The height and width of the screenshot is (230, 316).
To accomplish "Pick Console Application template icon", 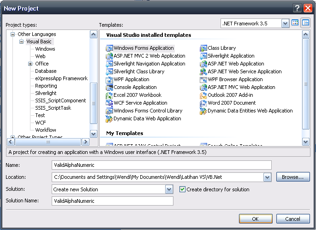I will [109, 88].
